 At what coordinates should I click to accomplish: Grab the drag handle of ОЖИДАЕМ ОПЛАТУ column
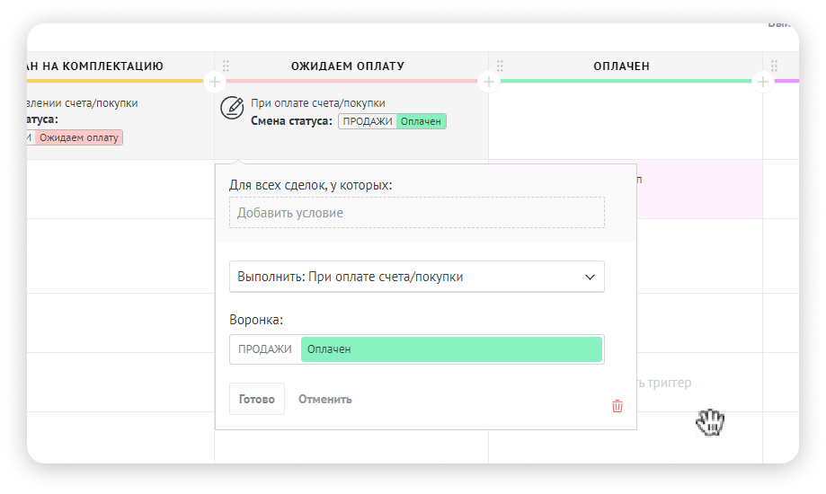point(226,66)
